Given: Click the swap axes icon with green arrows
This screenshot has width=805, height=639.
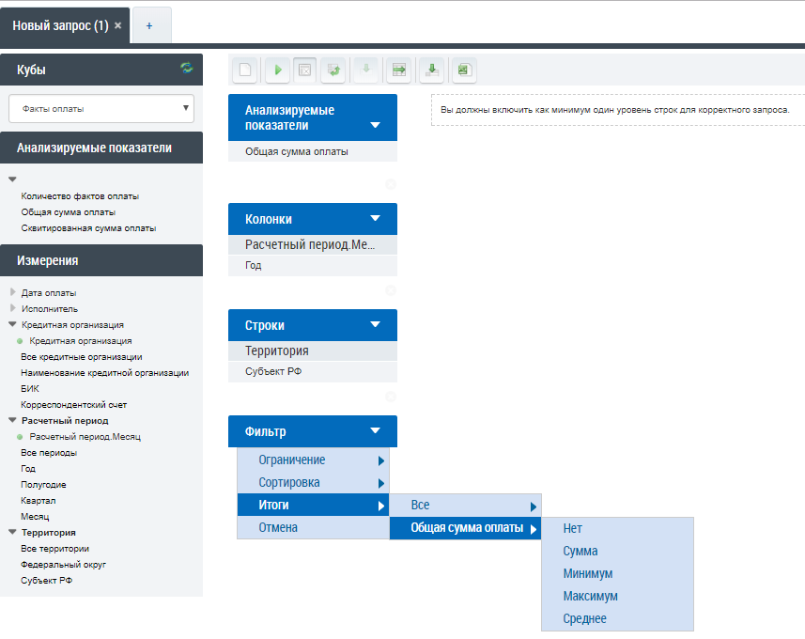Looking at the screenshot, I should click(333, 70).
